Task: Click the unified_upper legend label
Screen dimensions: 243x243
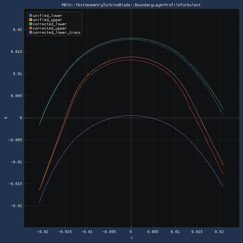Action: (47, 20)
